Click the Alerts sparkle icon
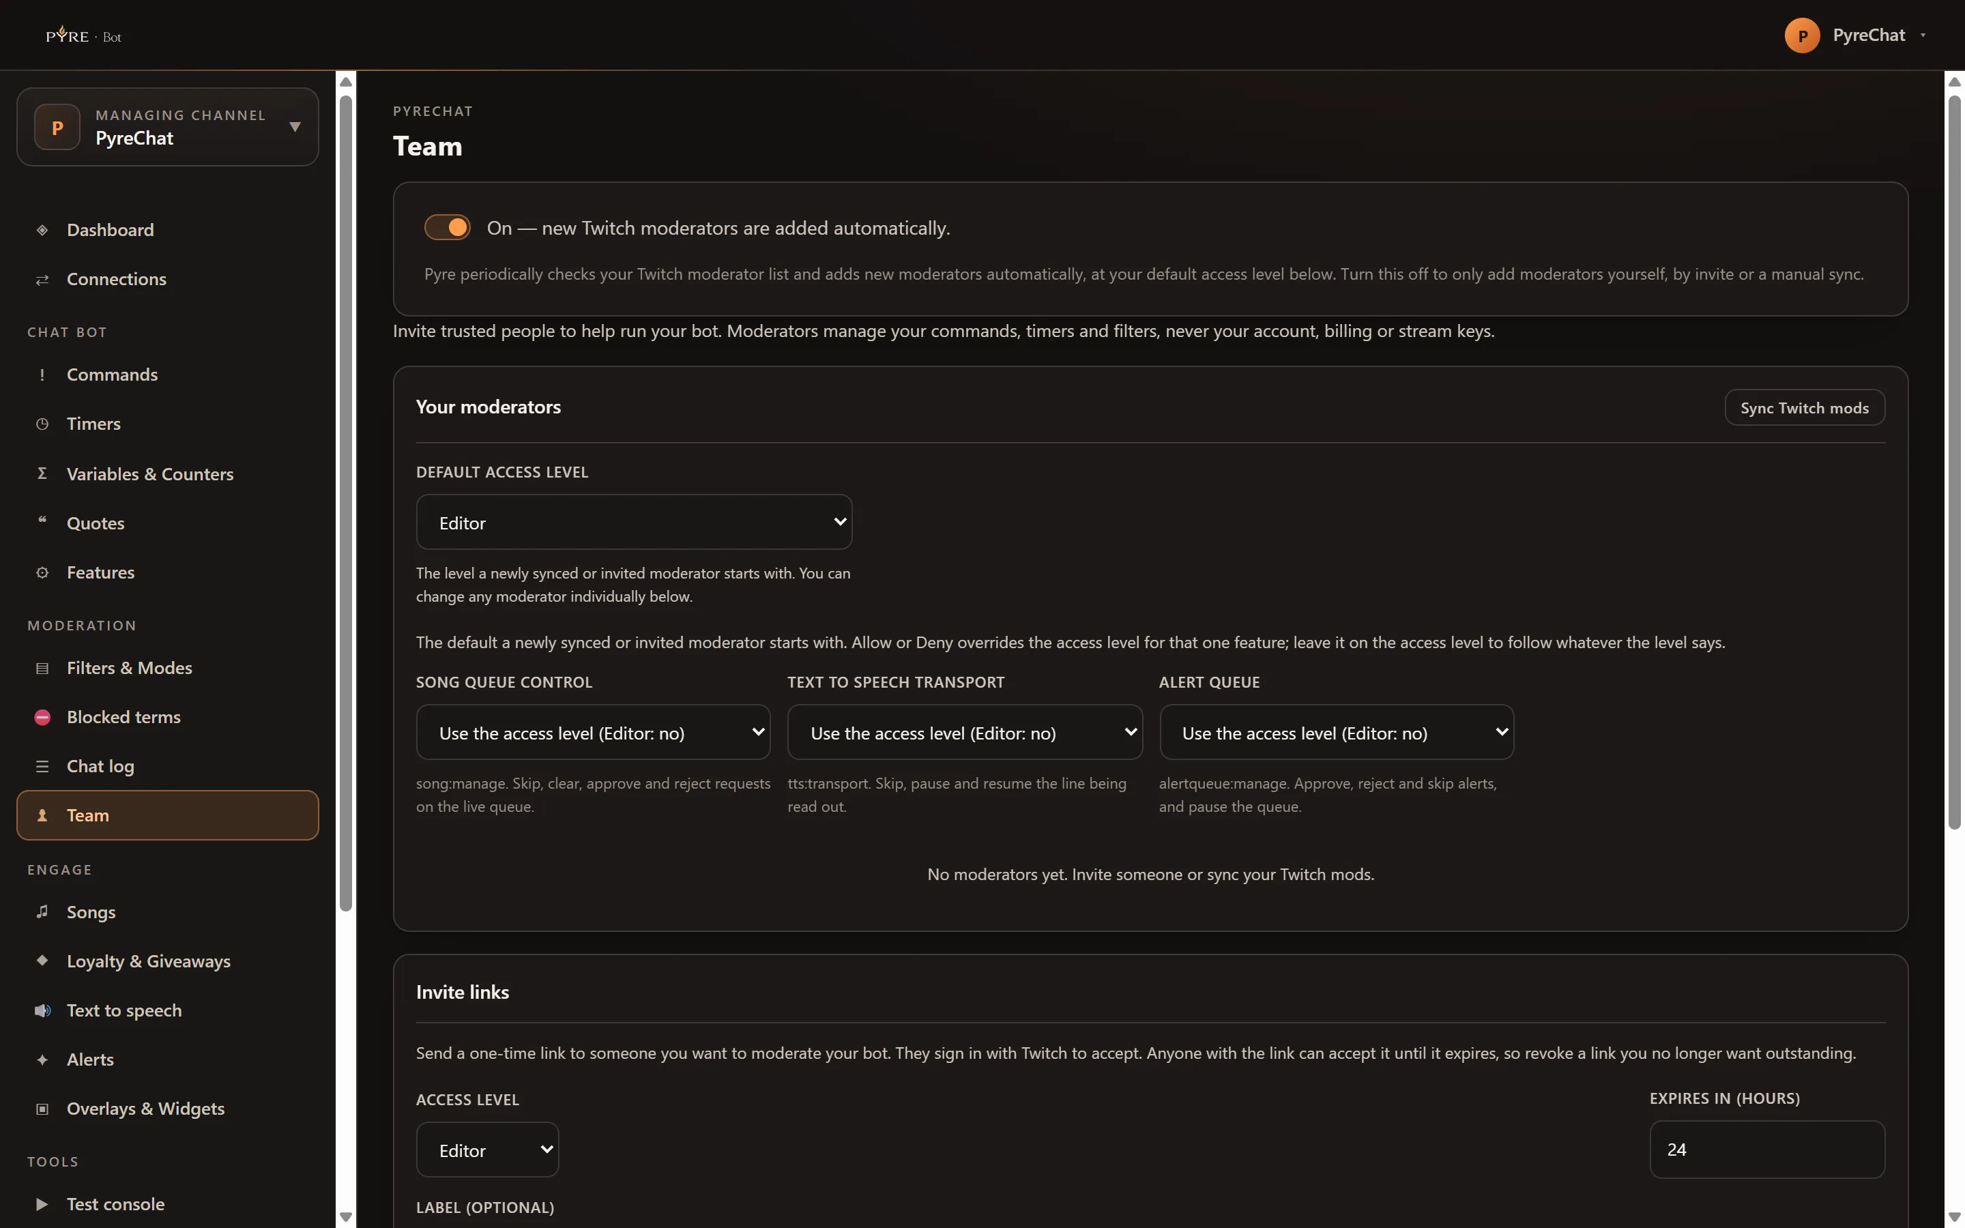The height and width of the screenshot is (1228, 1965). (42, 1060)
